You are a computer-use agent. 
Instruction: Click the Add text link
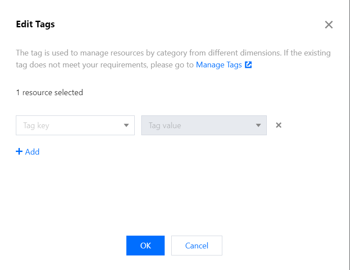tap(32, 152)
